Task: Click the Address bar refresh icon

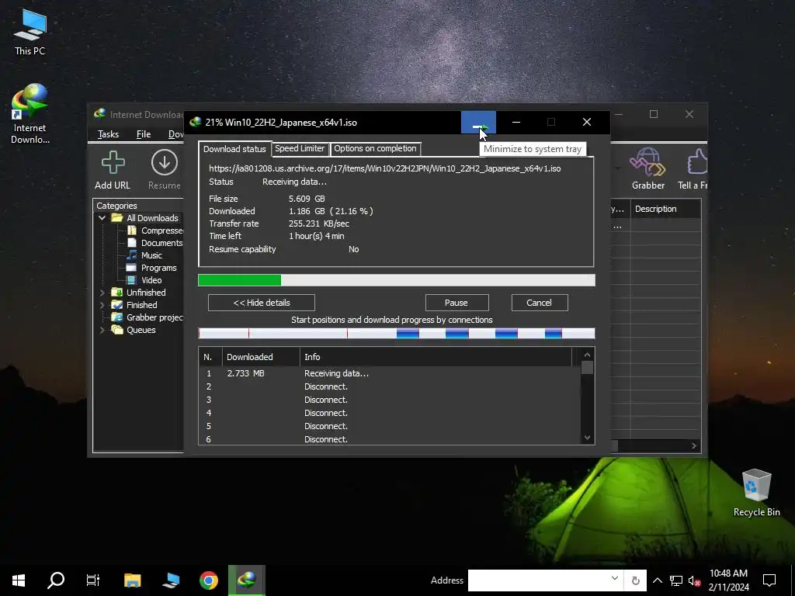Action: (635, 580)
